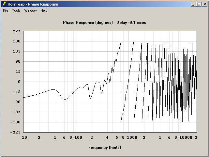Click the 135 y-axis label
Screen dimensions: 209x157
(17, 51)
